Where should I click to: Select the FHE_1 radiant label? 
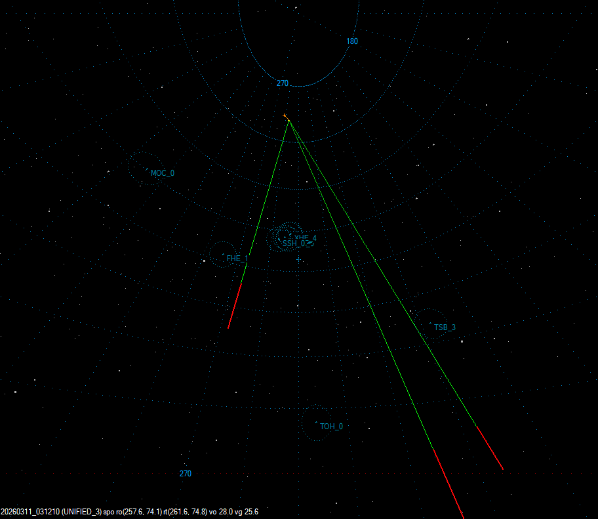tap(237, 259)
